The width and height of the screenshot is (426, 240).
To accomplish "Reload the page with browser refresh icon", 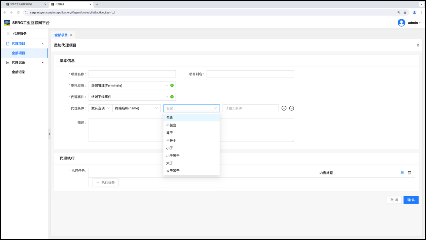I will click(x=18, y=12).
